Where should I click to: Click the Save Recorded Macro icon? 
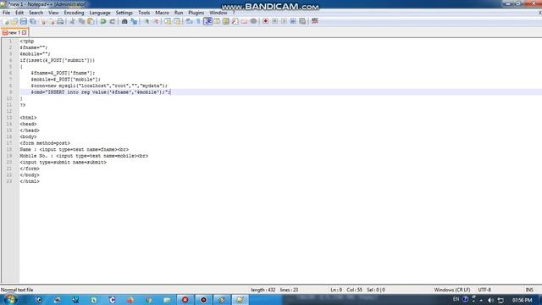302,21
